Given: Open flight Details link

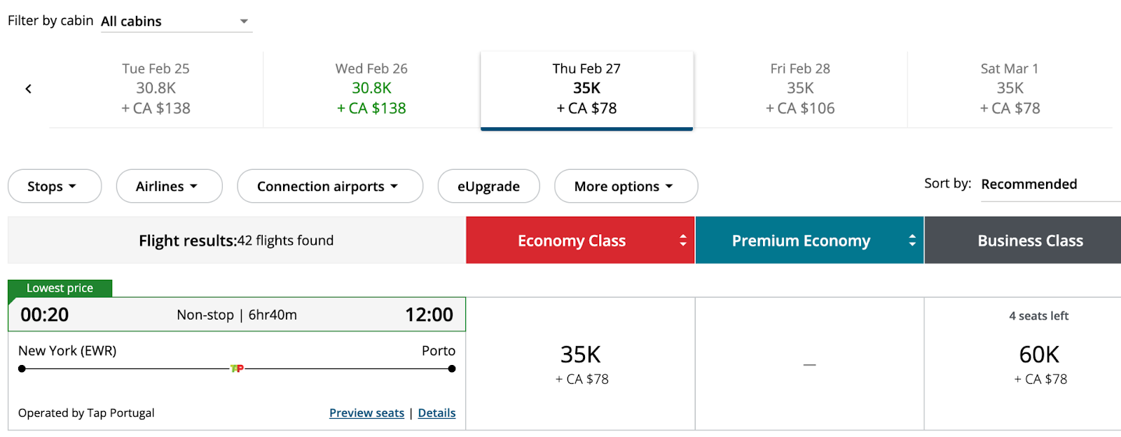Looking at the screenshot, I should click(x=436, y=413).
